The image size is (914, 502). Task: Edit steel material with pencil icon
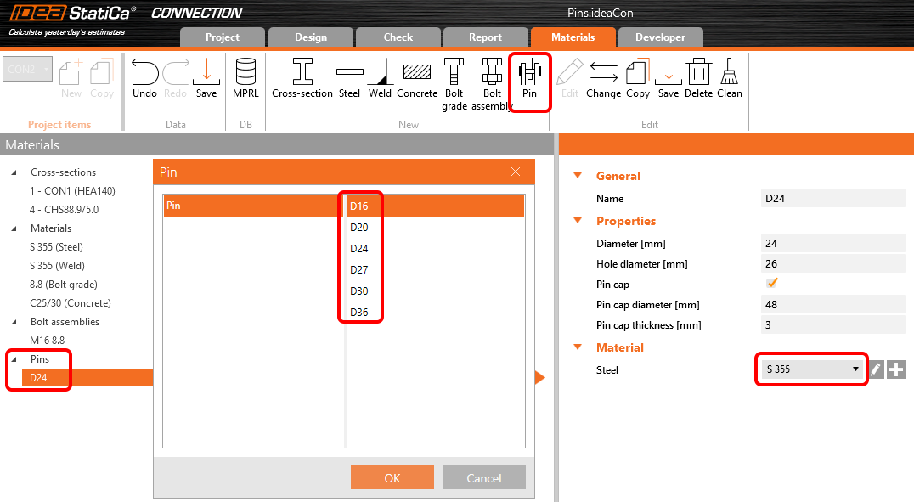click(x=877, y=369)
